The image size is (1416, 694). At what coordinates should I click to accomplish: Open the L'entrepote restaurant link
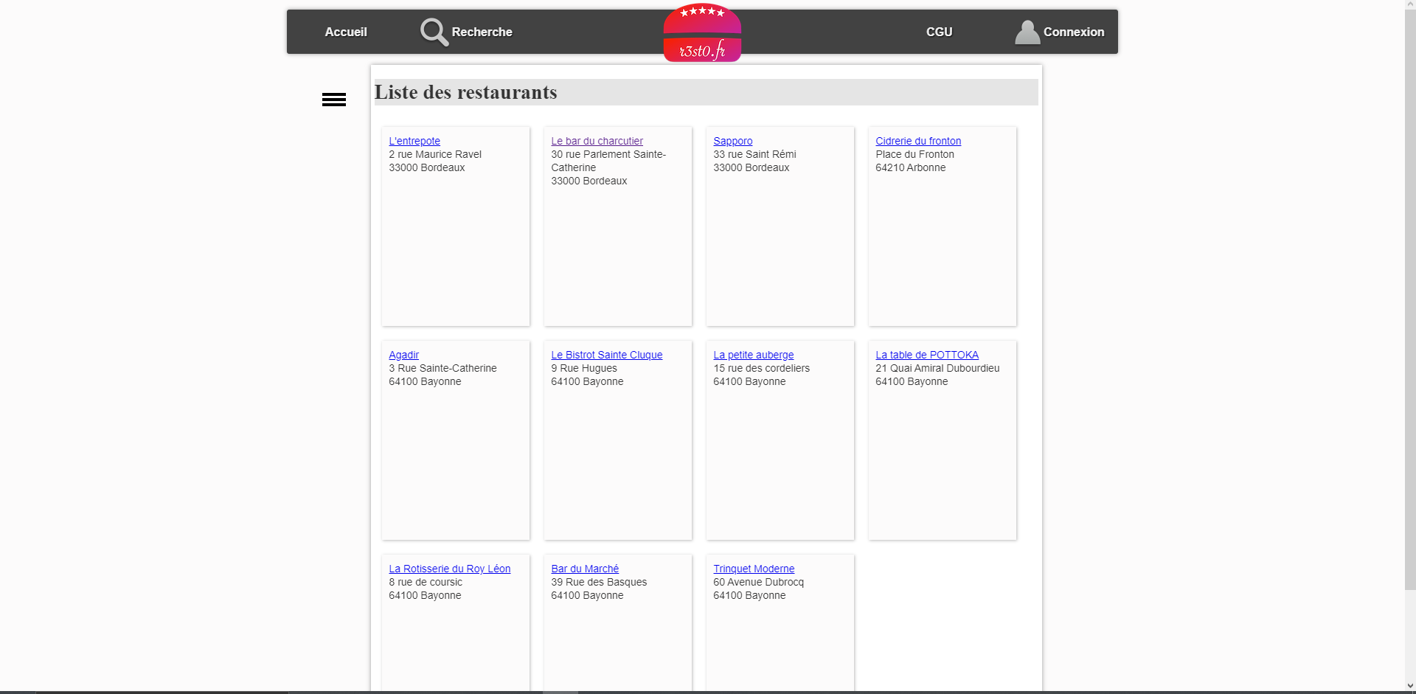tap(414, 141)
